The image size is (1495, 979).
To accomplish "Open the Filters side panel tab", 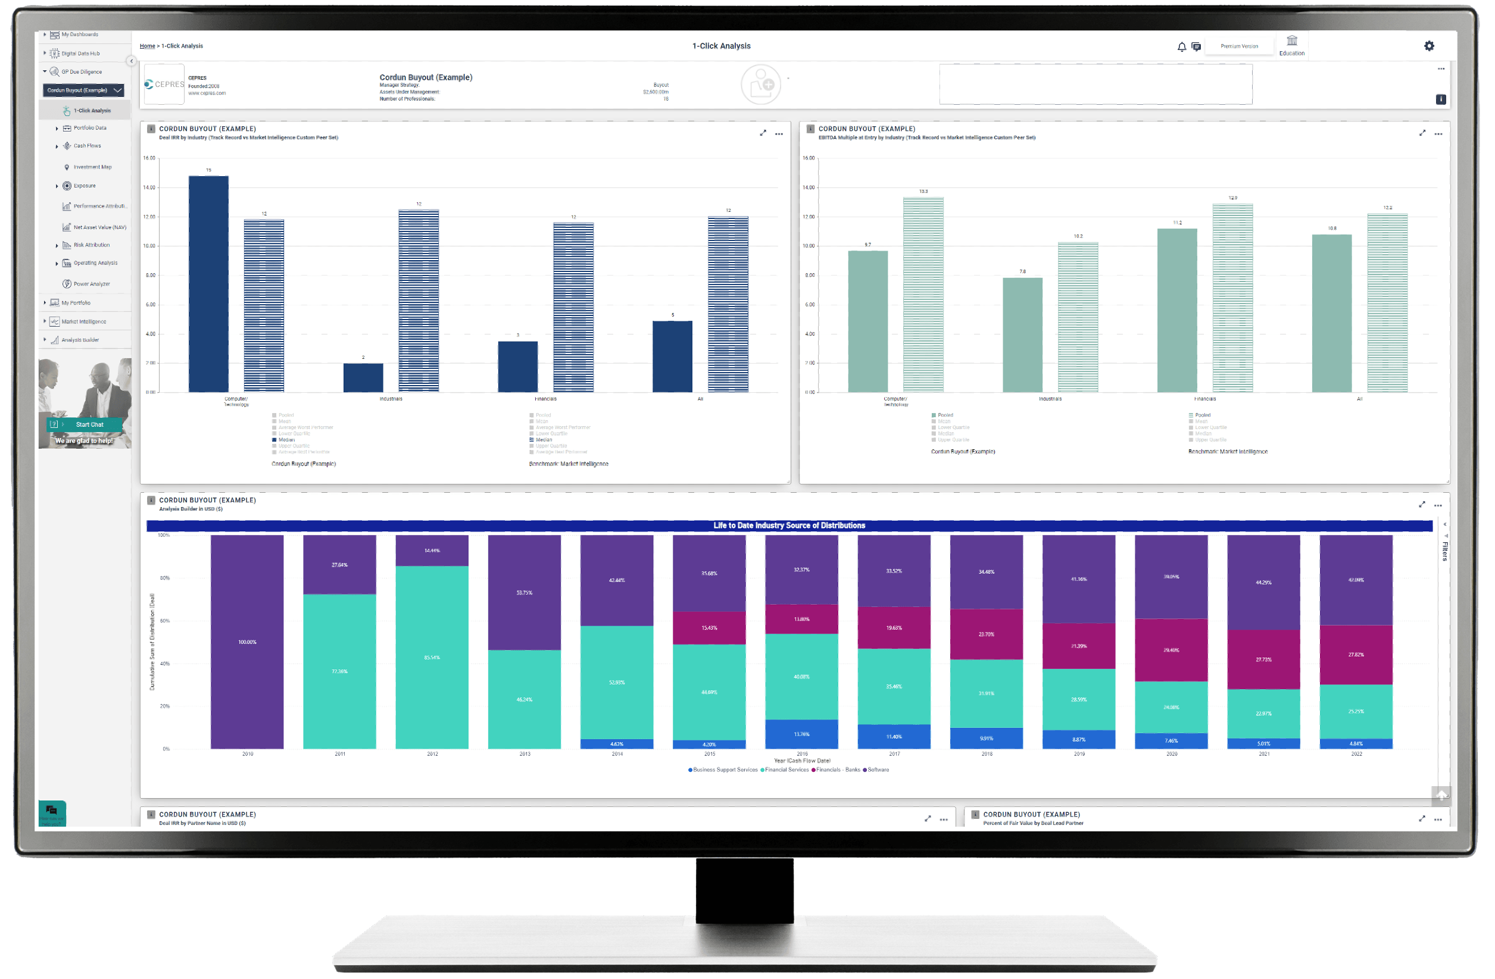I will (1445, 551).
